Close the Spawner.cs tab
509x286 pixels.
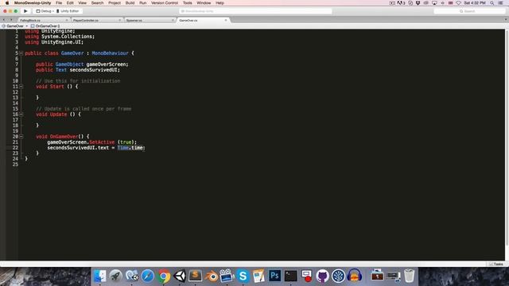tap(173, 20)
